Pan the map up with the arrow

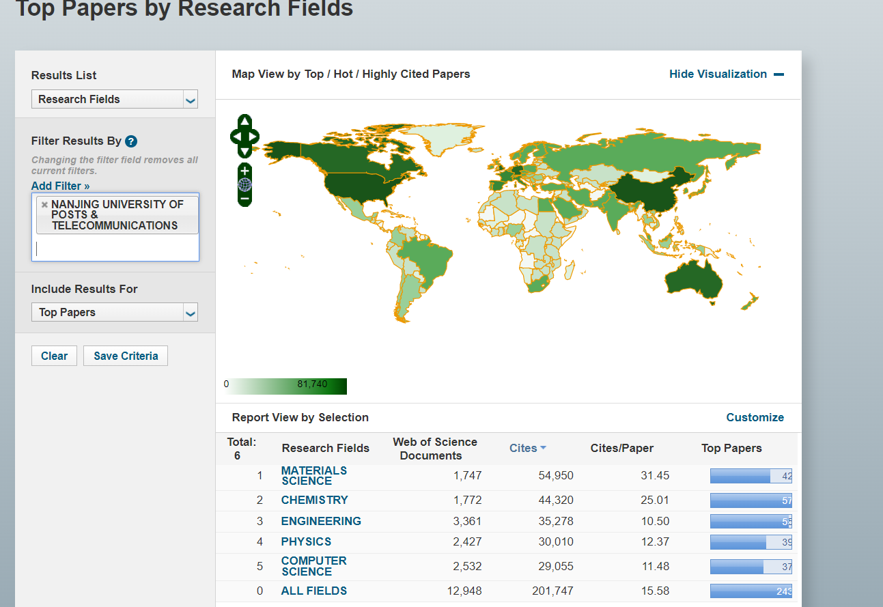coord(245,122)
